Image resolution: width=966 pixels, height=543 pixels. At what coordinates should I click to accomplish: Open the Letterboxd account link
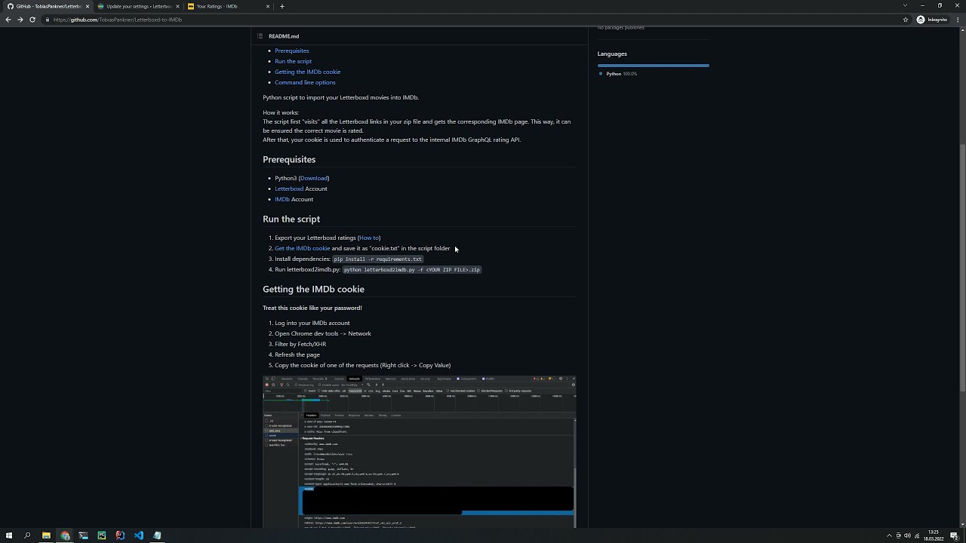coord(289,189)
